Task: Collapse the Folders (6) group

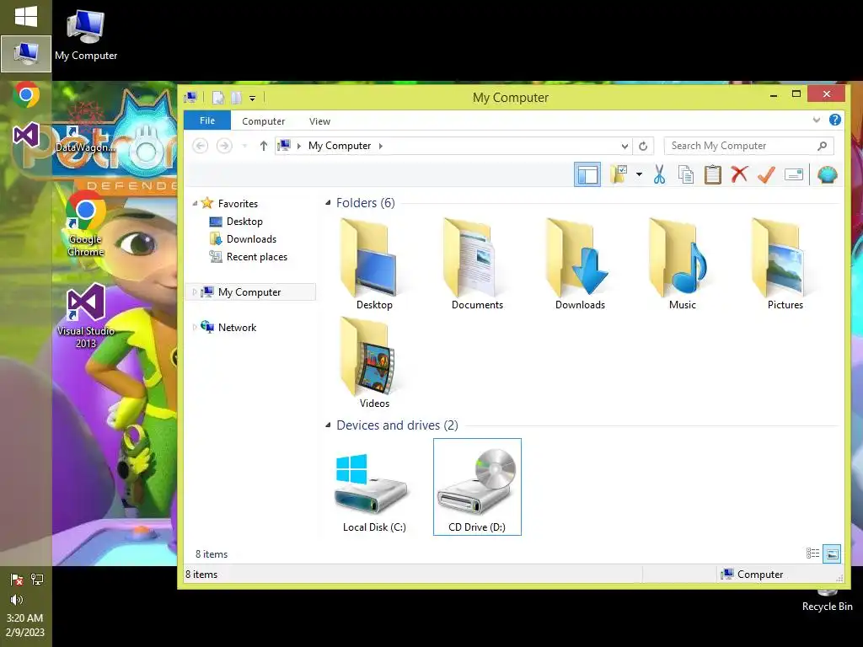Action: [x=328, y=203]
